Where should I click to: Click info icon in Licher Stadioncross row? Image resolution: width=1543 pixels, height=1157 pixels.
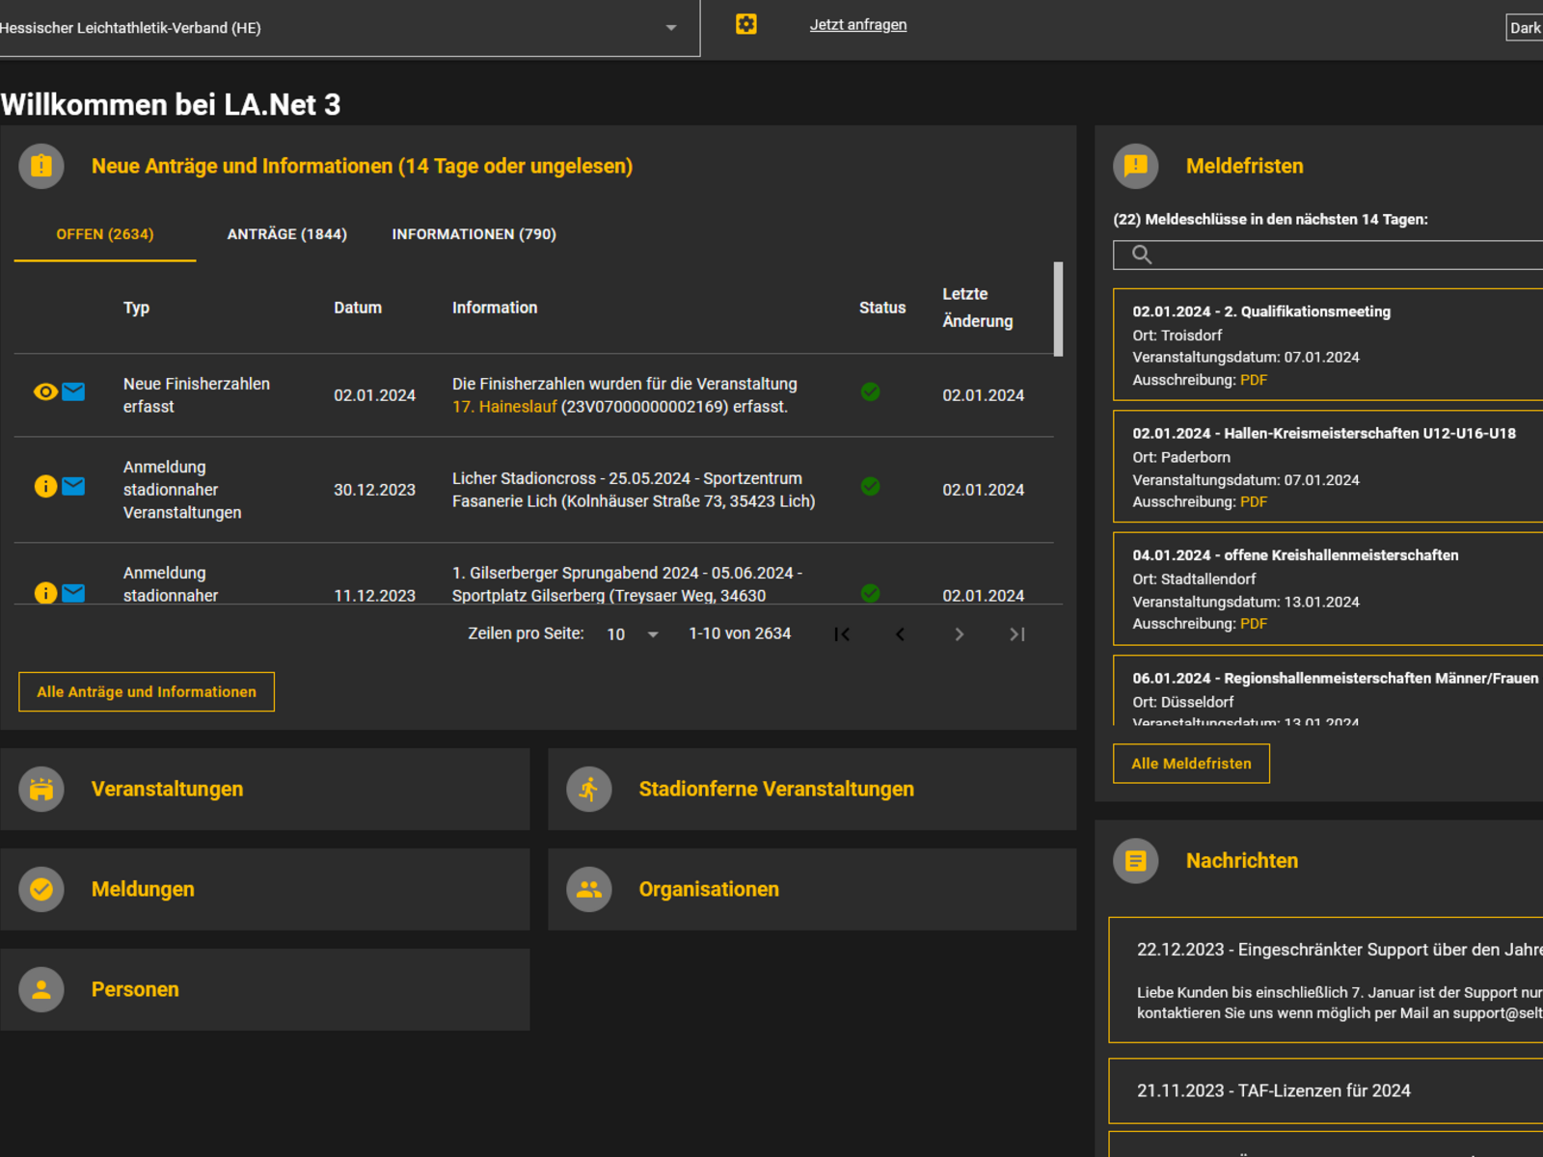pyautogui.click(x=45, y=486)
